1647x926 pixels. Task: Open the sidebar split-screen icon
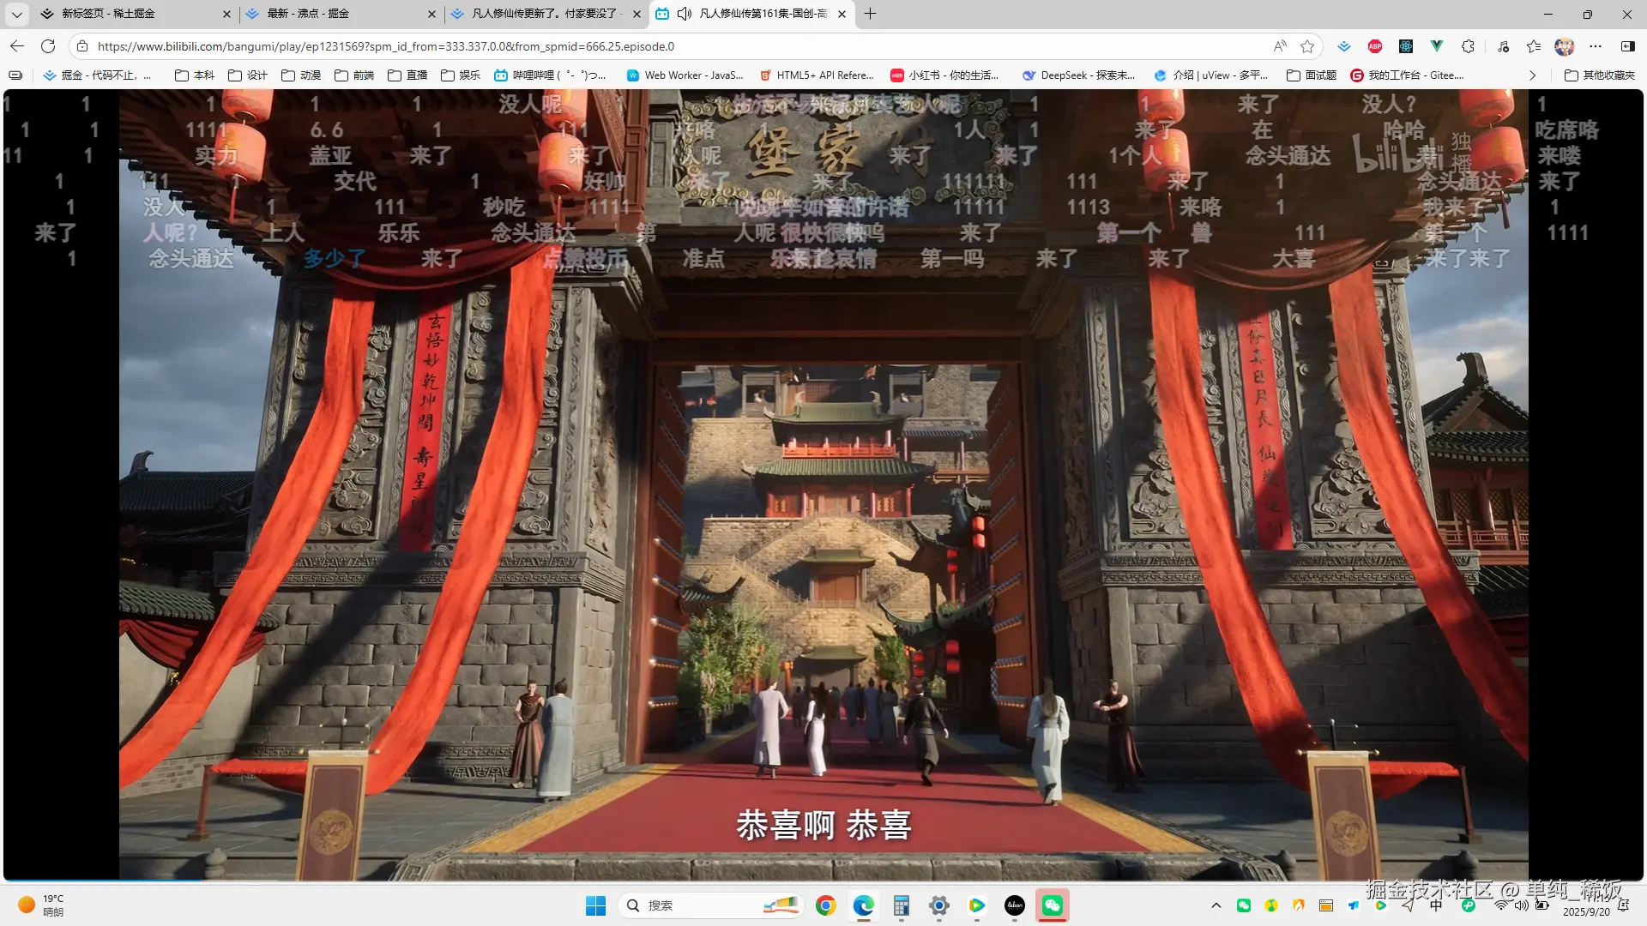click(x=1626, y=46)
